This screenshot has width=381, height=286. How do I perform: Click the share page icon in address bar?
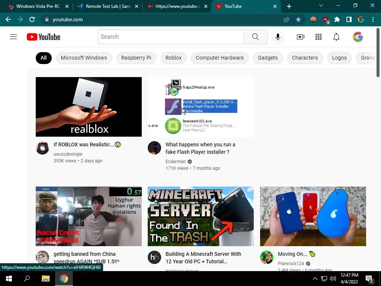pyautogui.click(x=286, y=19)
